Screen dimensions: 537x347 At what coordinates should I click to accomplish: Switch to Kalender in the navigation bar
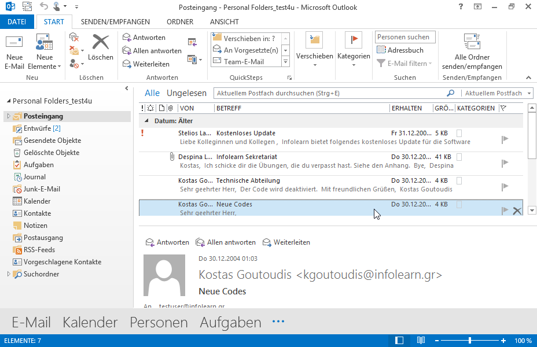point(90,322)
